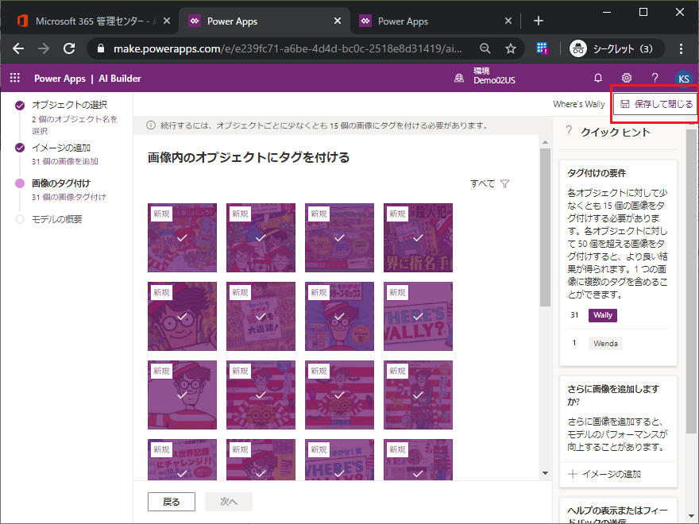The width and height of the screenshot is (699, 524).
Task: Click the 戻る button
Action: pos(172,502)
